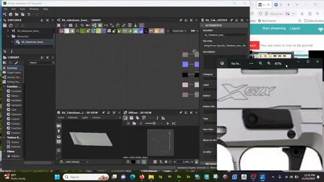Select Constant in Library
324x182 pixels.
(16, 91)
